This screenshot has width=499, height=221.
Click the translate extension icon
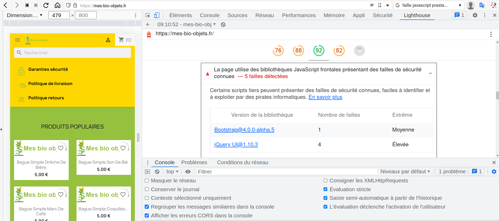482,5
